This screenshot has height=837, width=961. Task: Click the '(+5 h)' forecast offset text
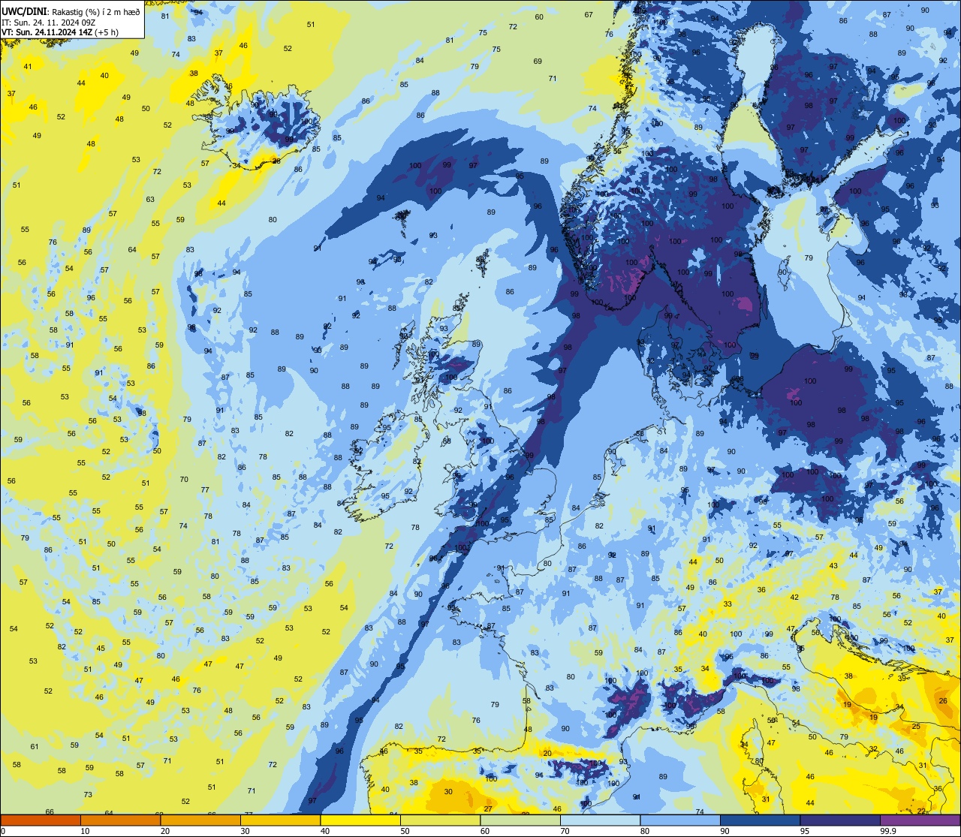pyautogui.click(x=106, y=32)
